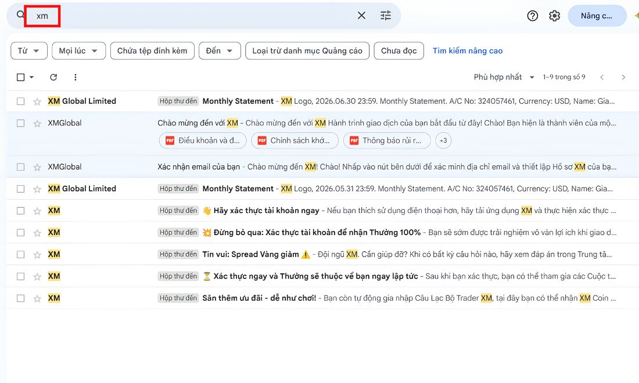The image size is (639, 383).
Task: Click the Nâng c... upgrade button
Action: click(x=597, y=16)
